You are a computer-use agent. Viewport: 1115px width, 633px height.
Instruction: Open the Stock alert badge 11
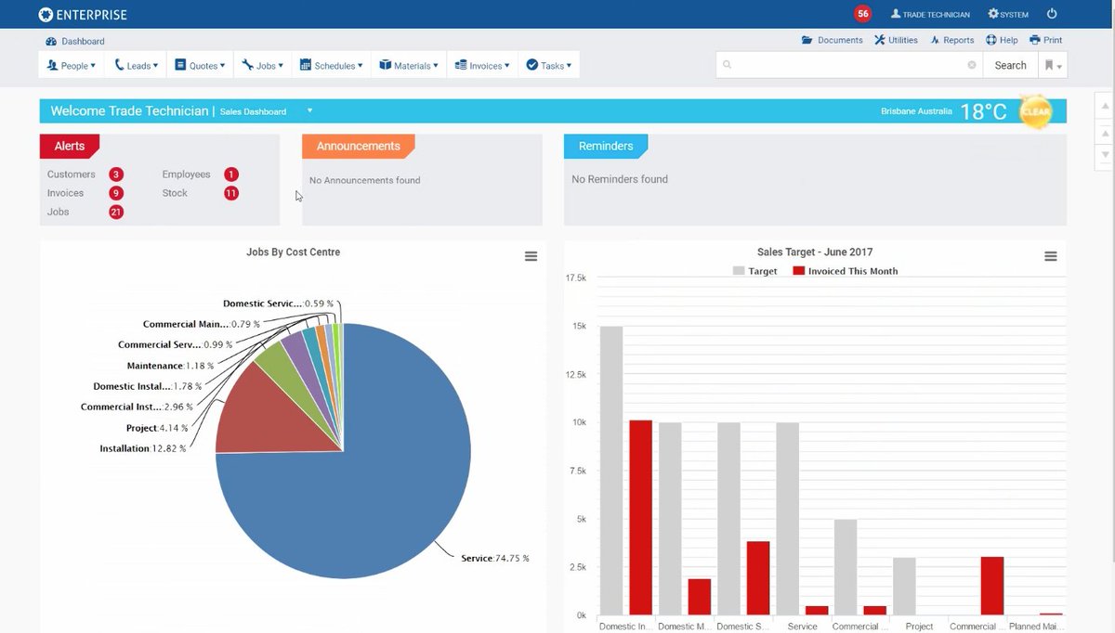[x=231, y=193]
